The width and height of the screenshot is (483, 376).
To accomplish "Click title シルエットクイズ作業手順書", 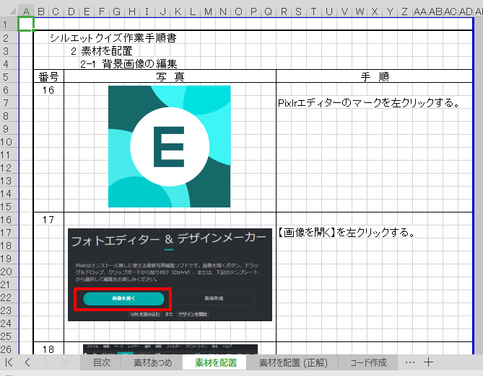I will (113, 38).
